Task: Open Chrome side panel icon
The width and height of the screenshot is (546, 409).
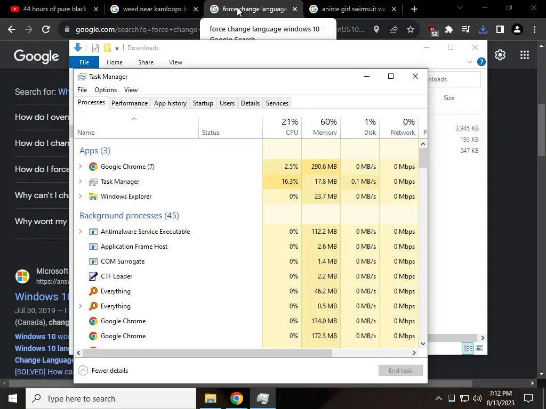Action: (500, 30)
